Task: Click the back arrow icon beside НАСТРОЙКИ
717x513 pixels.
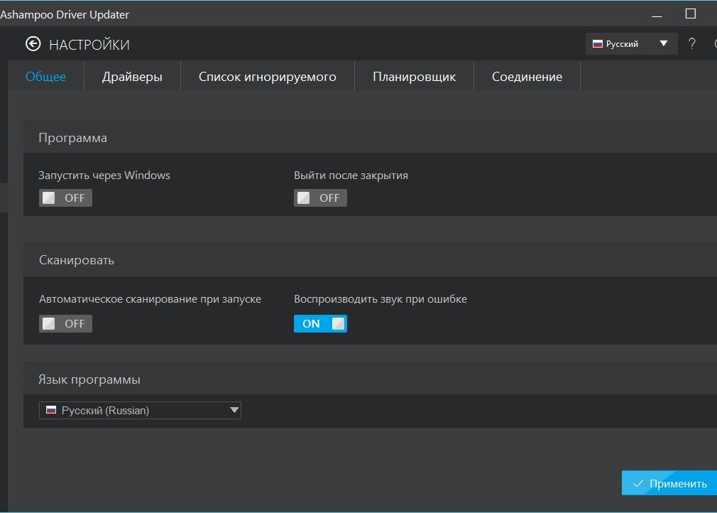Action: coord(33,44)
